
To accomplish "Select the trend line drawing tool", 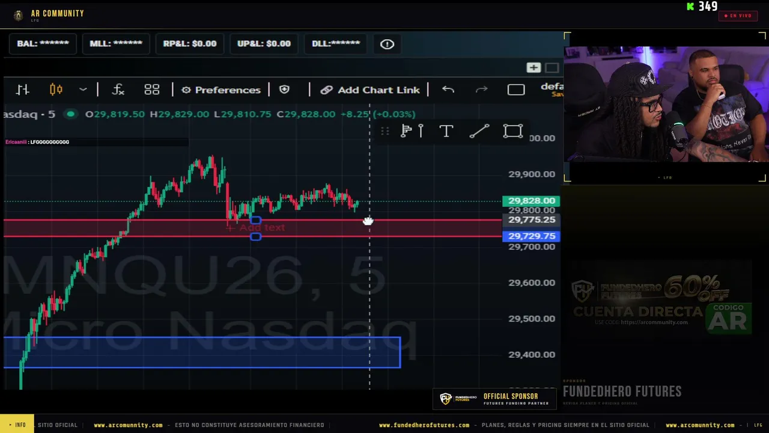I will [x=479, y=131].
